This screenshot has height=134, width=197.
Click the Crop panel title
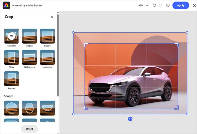9,17
